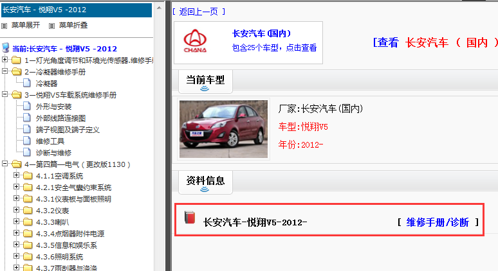Expand the 4.1.1空调系统 node
498x271 pixels.
coord(16,175)
